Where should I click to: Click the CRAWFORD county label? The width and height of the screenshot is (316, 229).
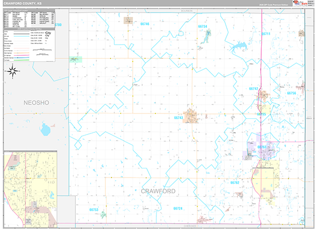[158, 191]
